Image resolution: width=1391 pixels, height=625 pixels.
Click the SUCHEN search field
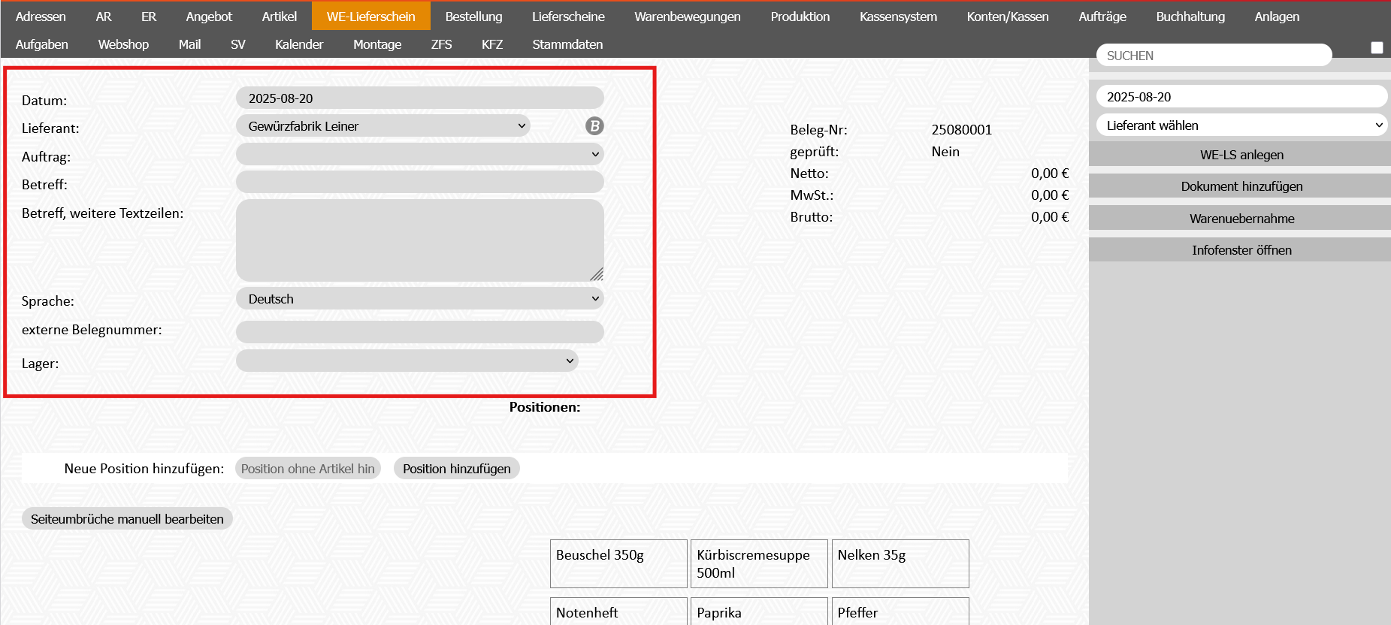pos(1214,56)
